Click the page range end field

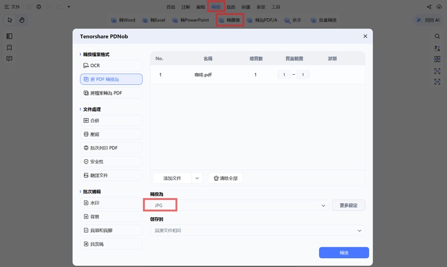(x=303, y=75)
